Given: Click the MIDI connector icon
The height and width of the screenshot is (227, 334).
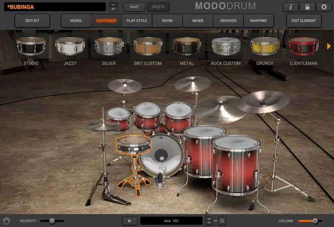Looking at the screenshot, I should pos(7,221).
